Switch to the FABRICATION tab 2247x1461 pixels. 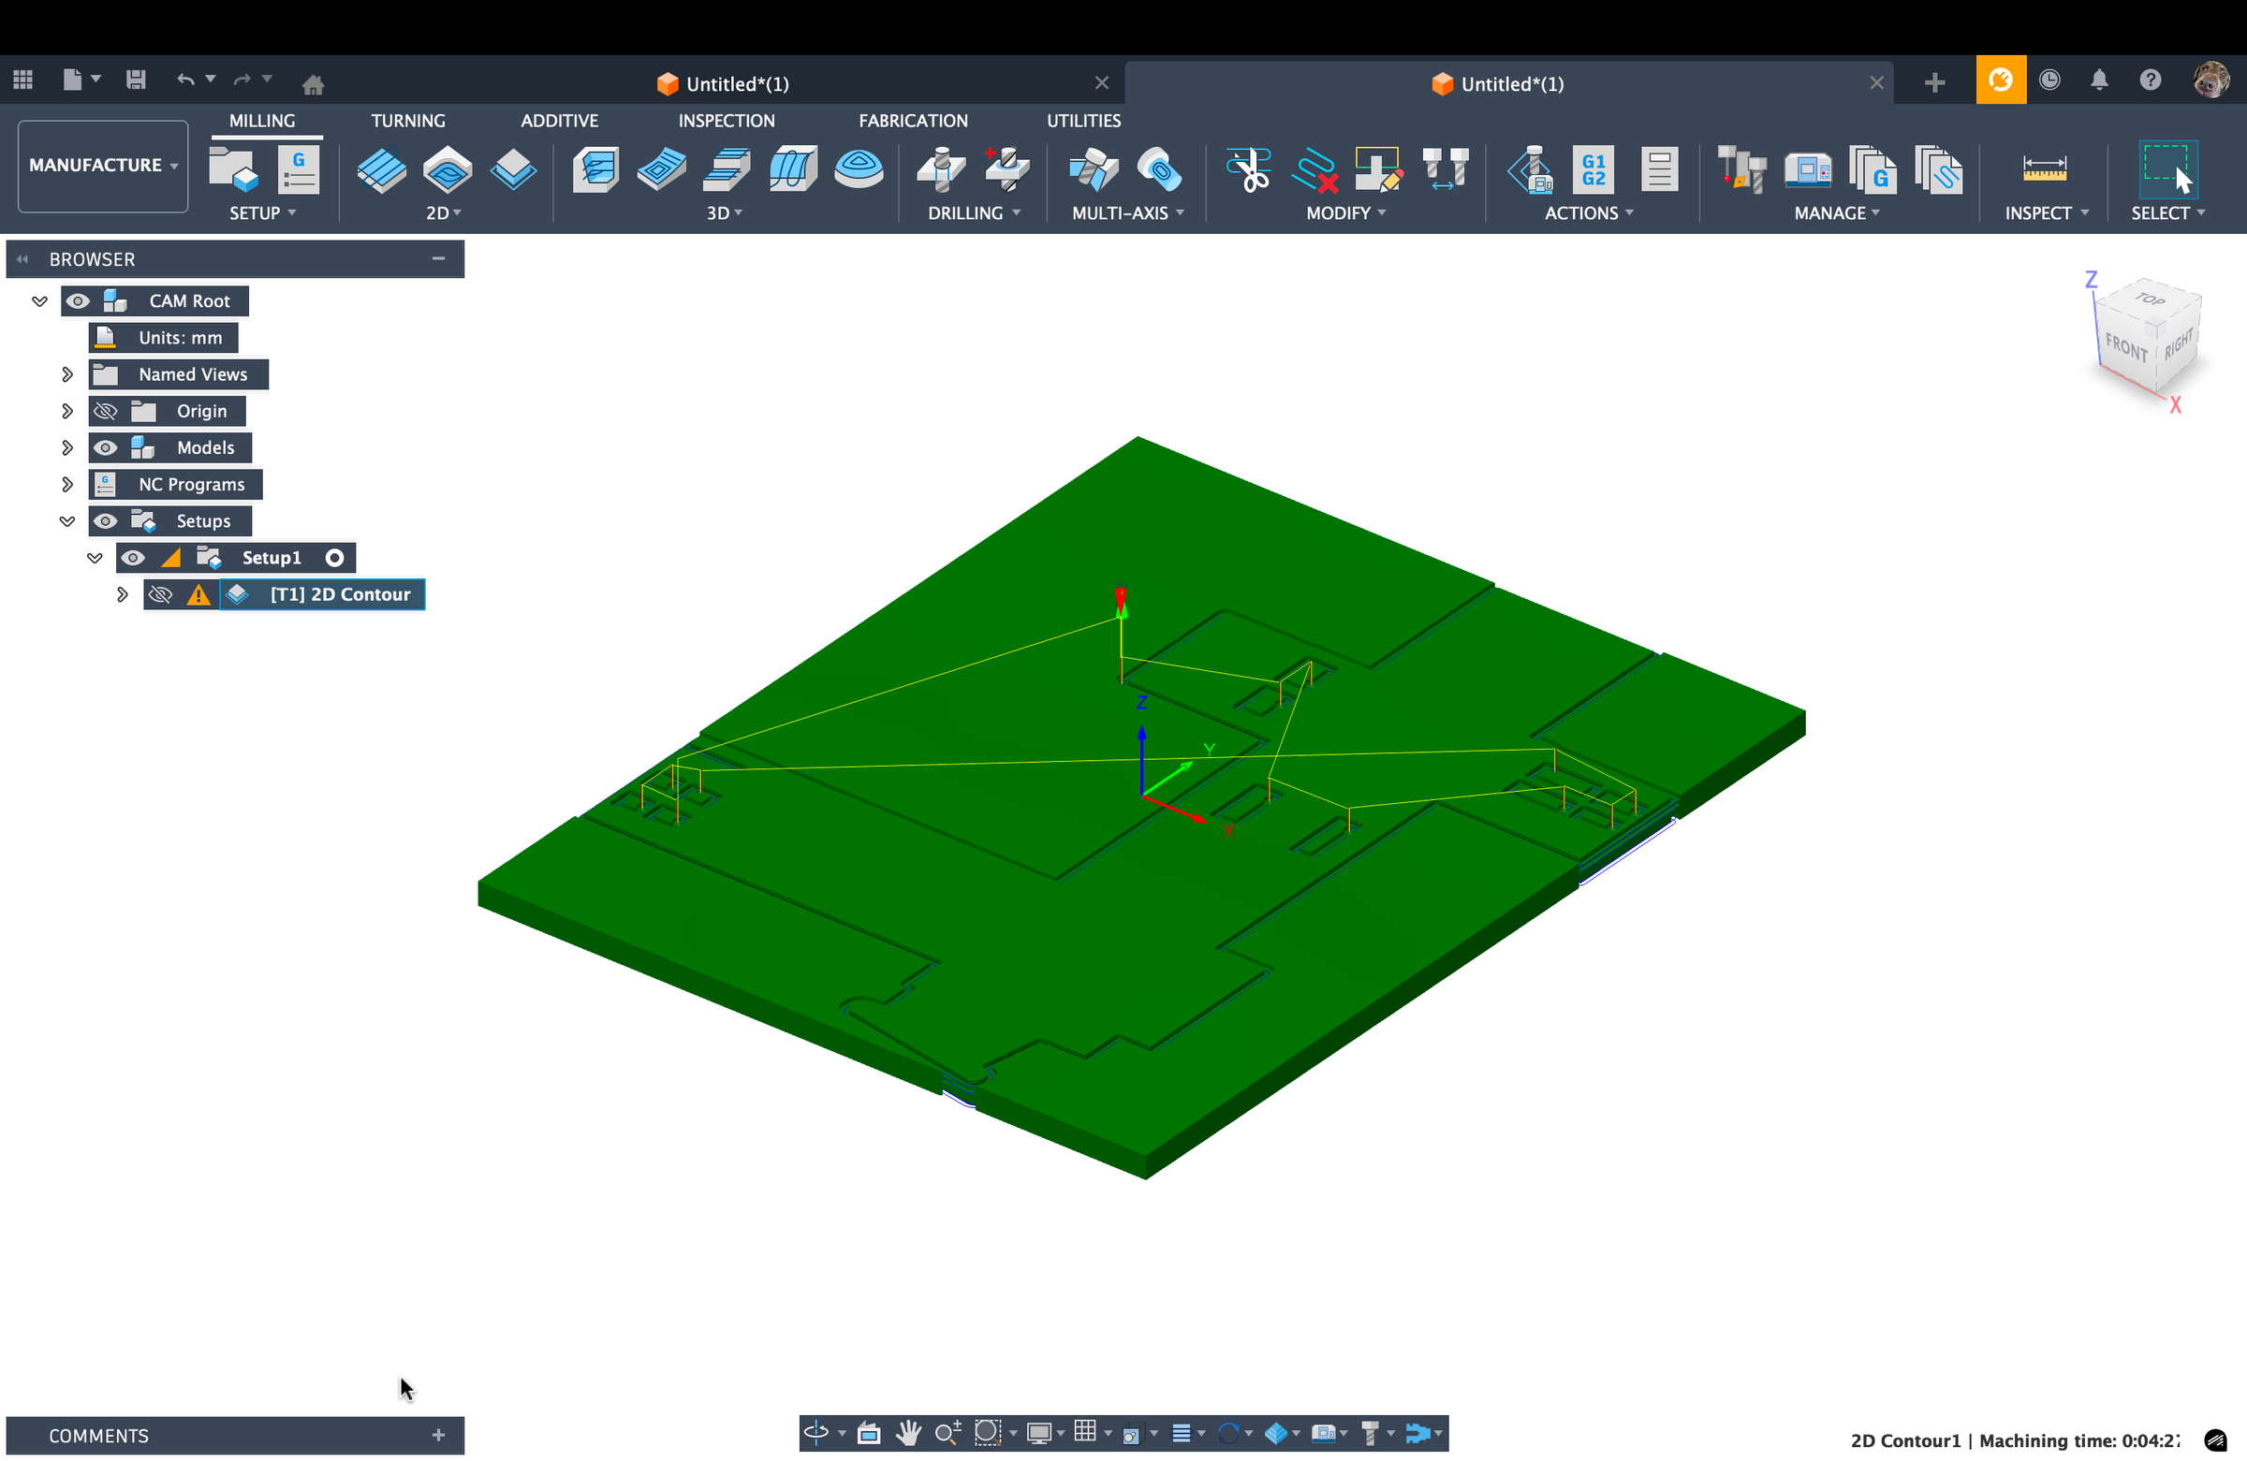(913, 120)
